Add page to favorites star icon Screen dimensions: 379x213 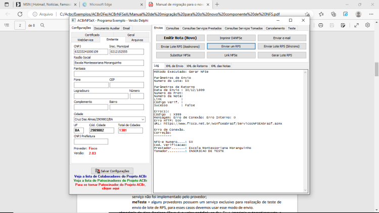[307, 14]
